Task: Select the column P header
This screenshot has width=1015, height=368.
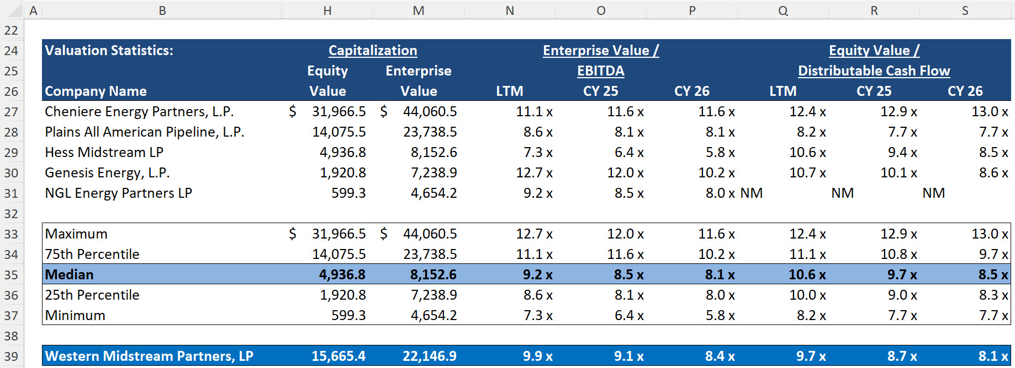Action: pos(692,10)
